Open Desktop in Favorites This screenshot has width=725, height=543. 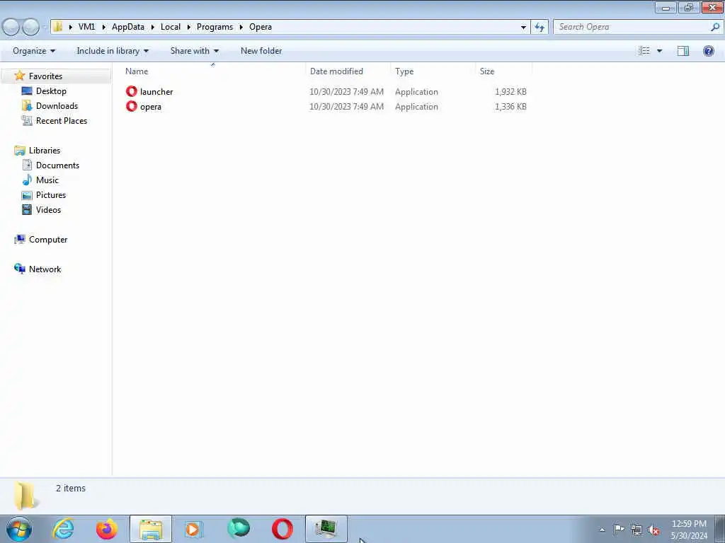pyautogui.click(x=51, y=91)
